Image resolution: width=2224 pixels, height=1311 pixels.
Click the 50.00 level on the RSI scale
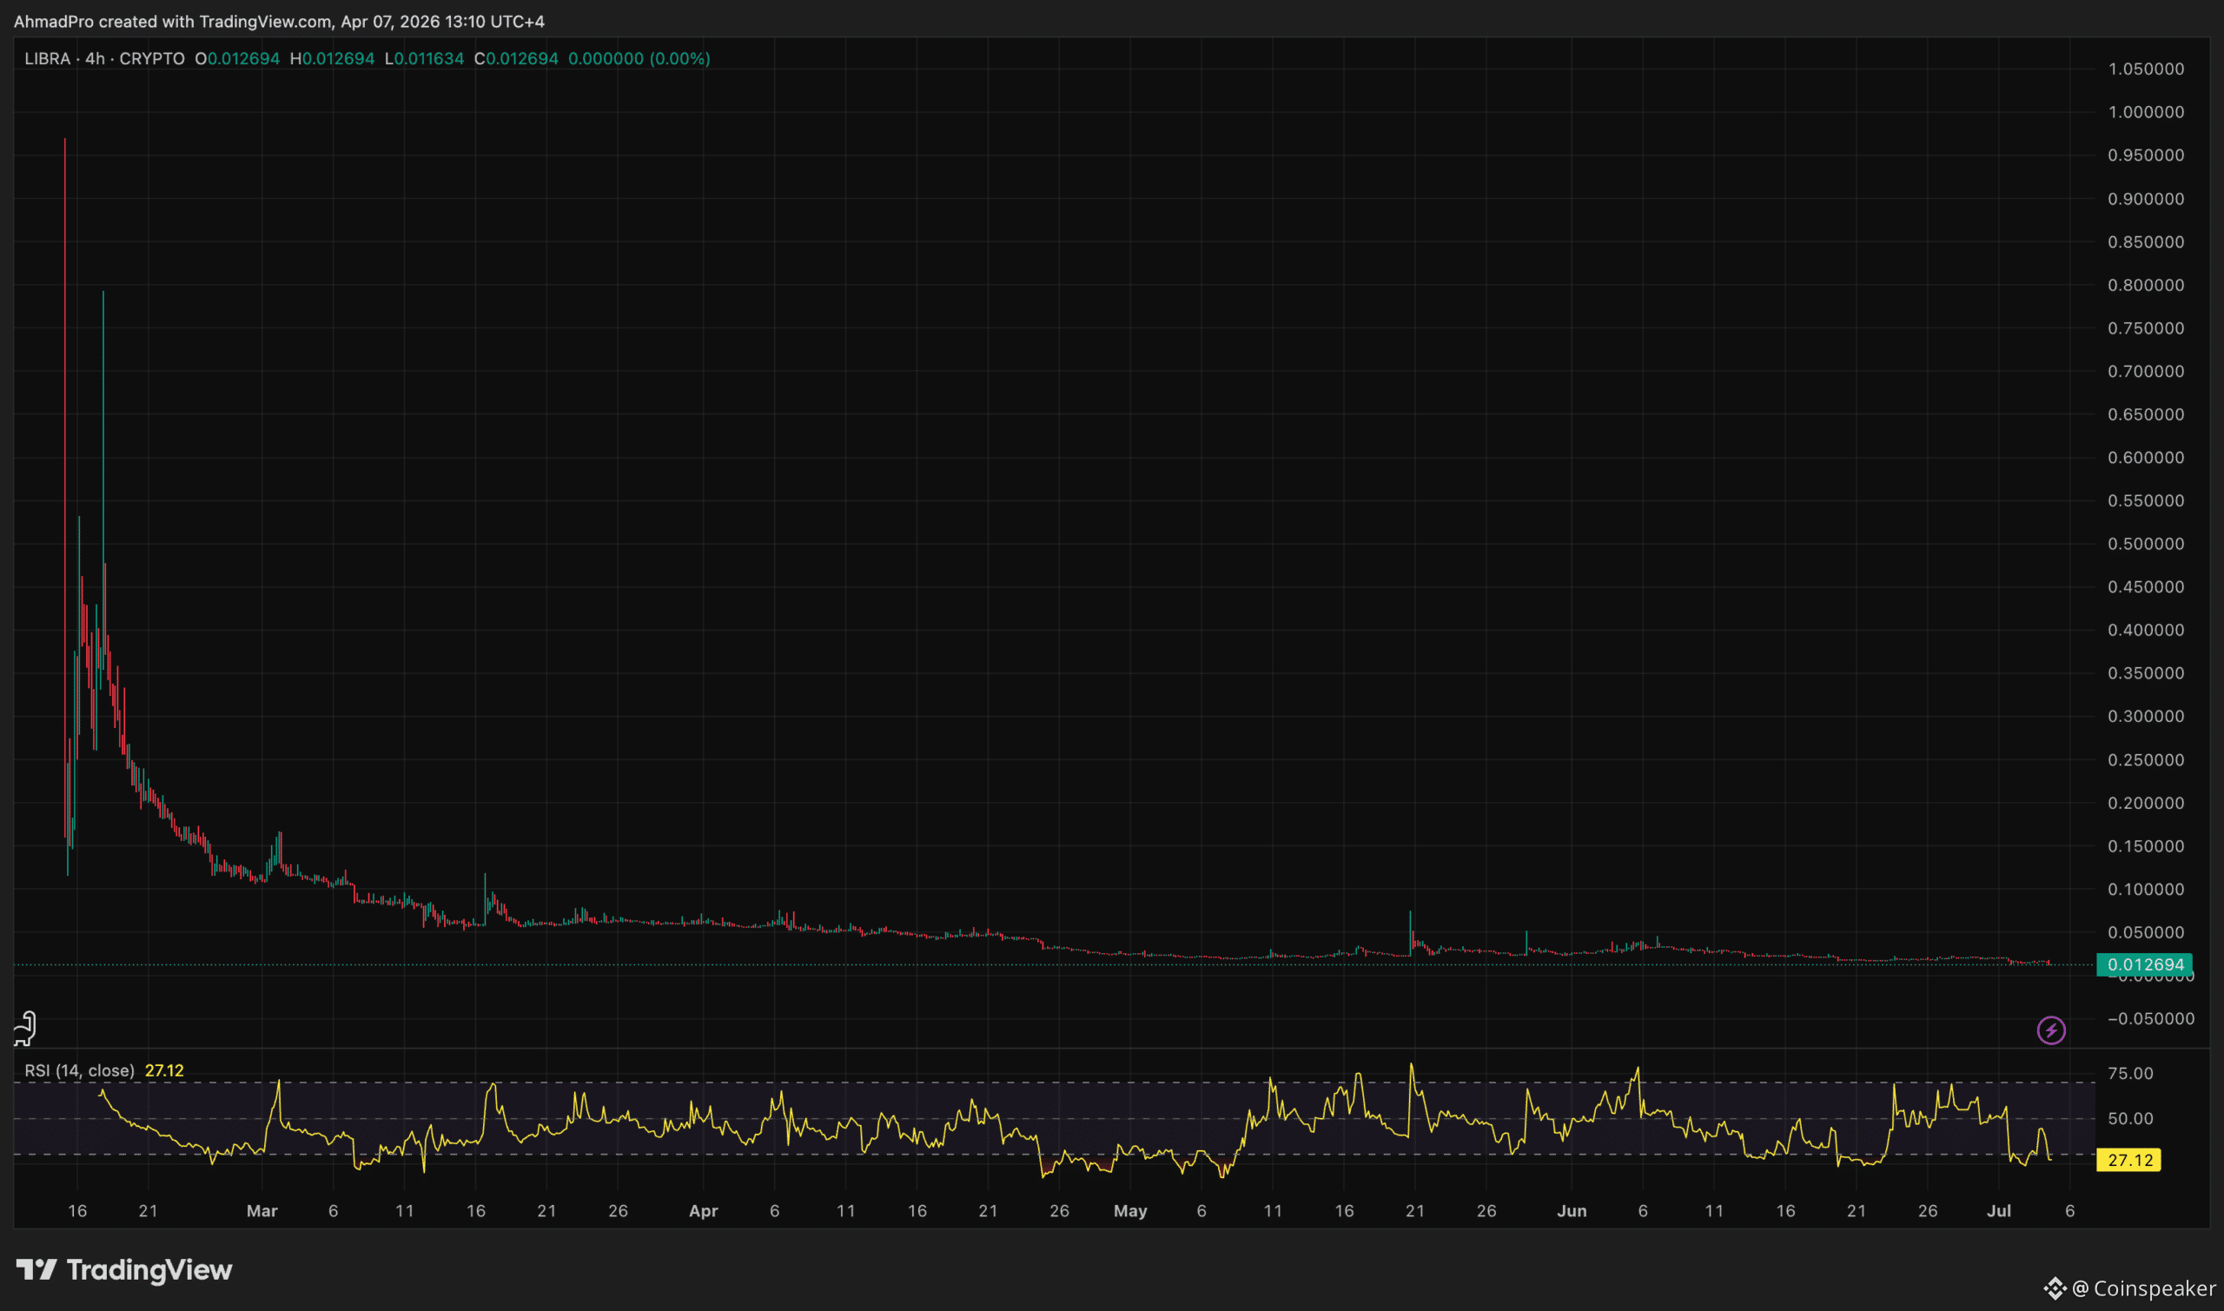coord(2129,1118)
